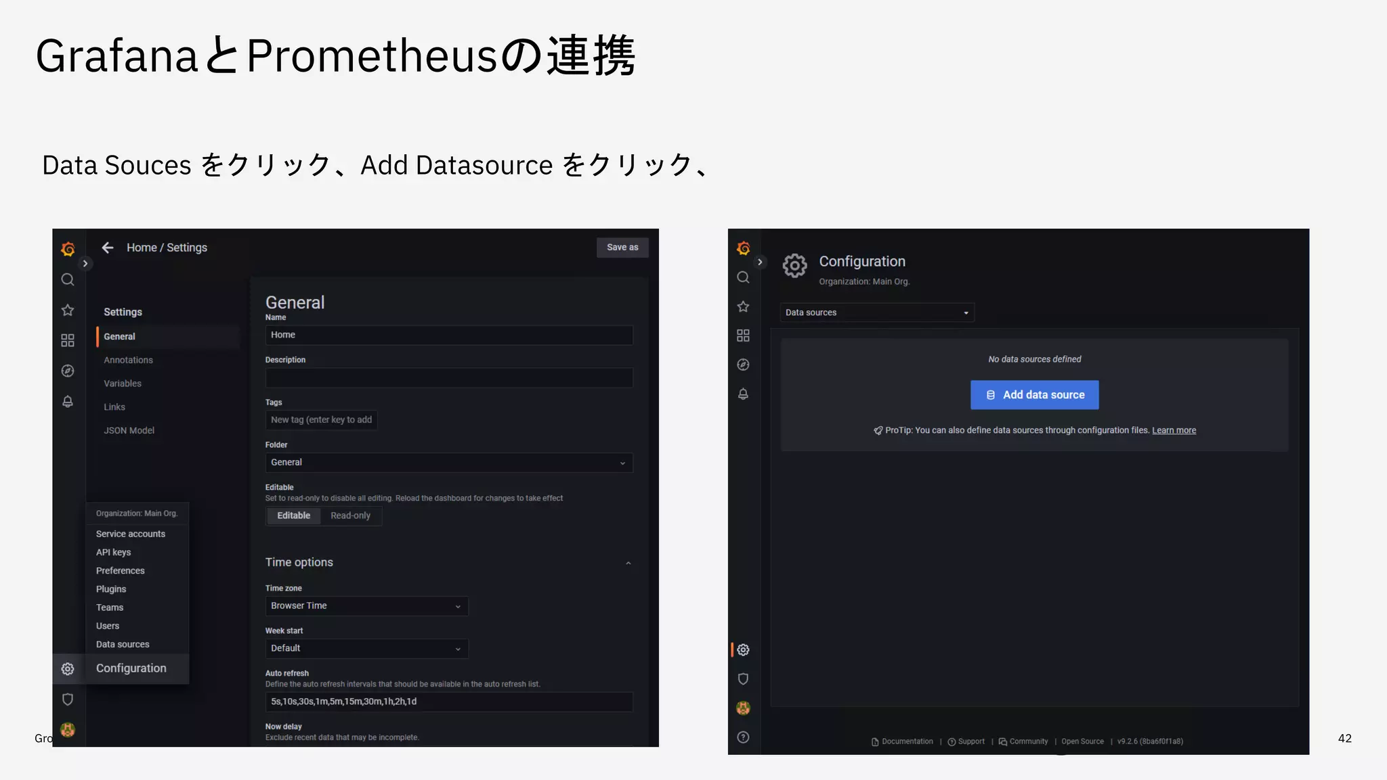Click version v9.2.6 footer text
The height and width of the screenshot is (780, 1387).
coord(1150,741)
